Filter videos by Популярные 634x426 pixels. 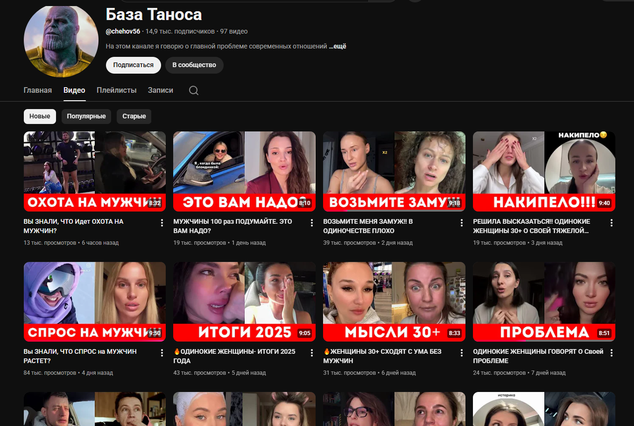[86, 116]
